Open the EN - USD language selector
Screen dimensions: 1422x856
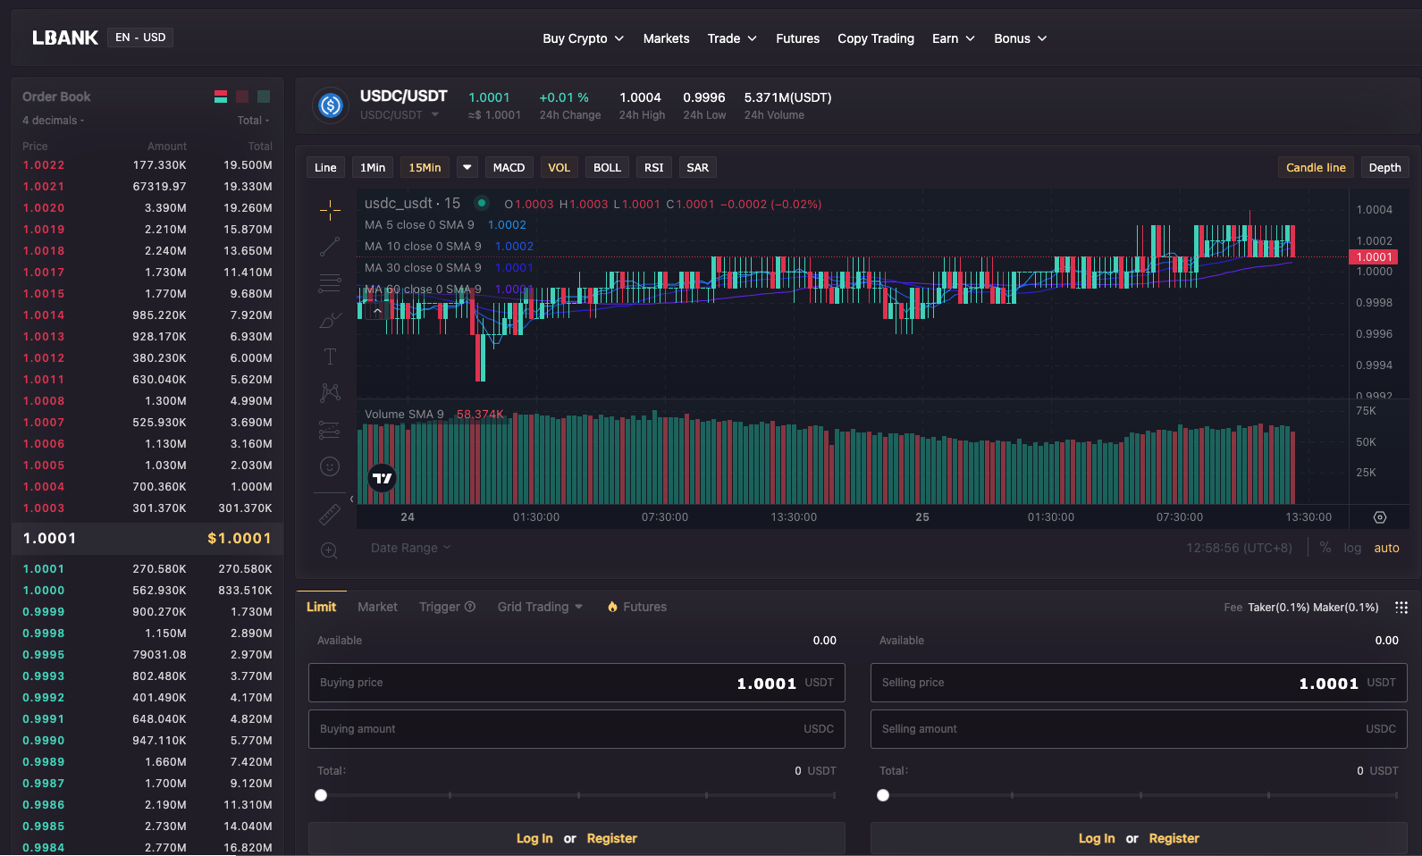140,38
